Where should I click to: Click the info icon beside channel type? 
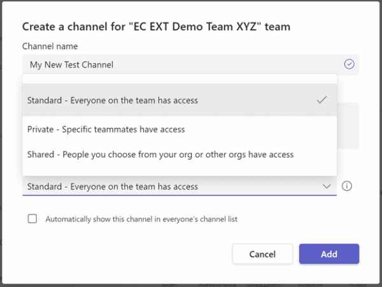coord(347,186)
